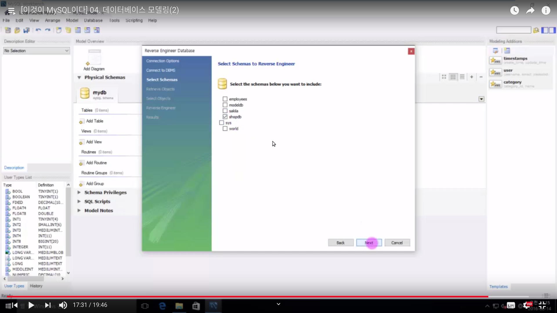557x313 pixels.
Task: Click the undo arrow icon
Action: (38, 30)
